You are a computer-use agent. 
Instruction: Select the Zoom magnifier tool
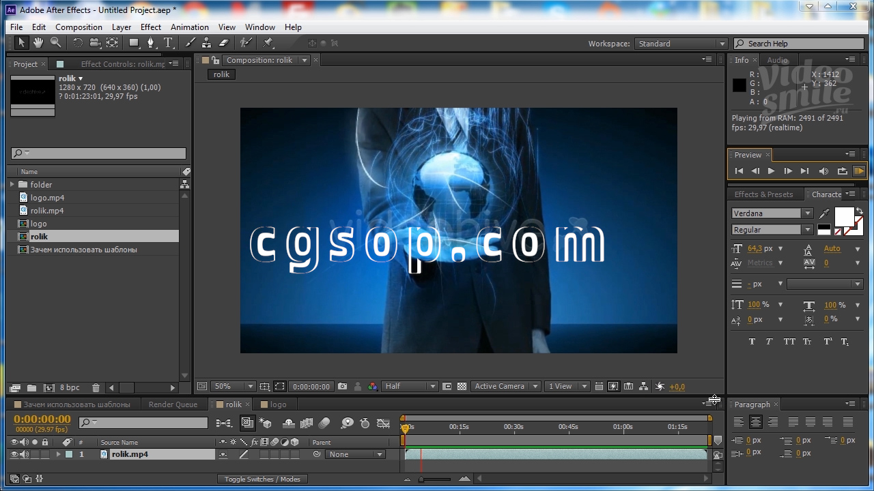(56, 43)
